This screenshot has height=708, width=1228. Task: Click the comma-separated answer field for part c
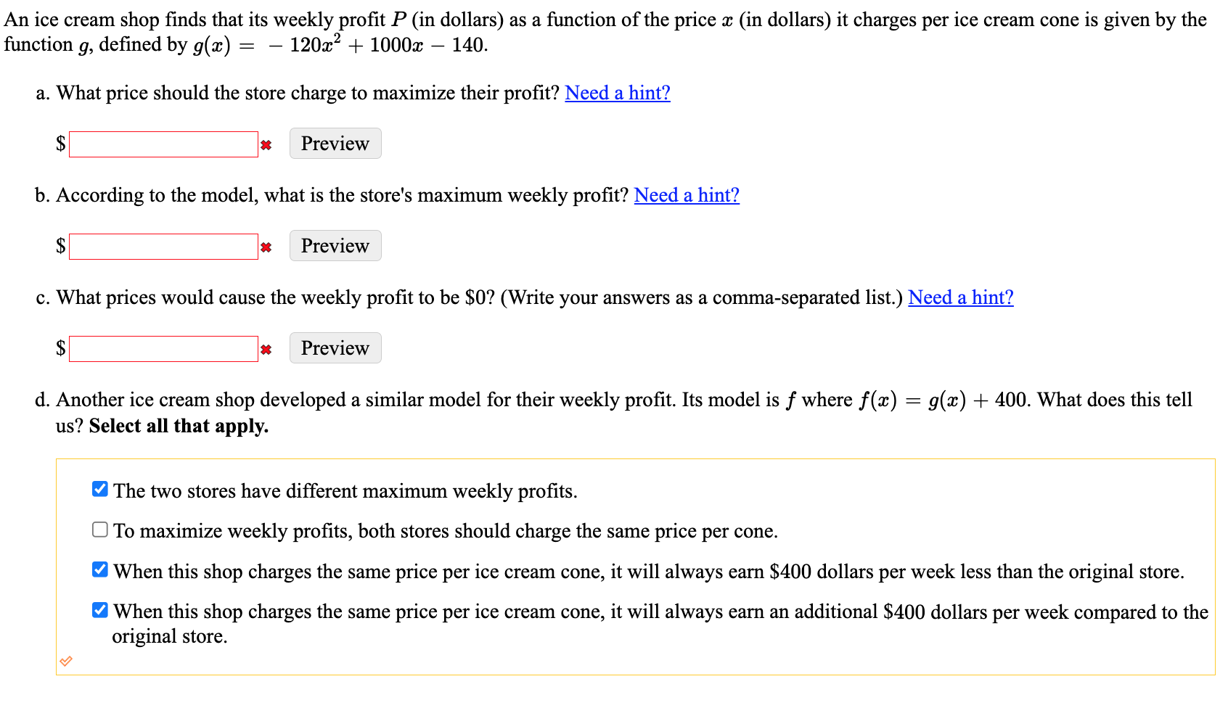coord(163,348)
